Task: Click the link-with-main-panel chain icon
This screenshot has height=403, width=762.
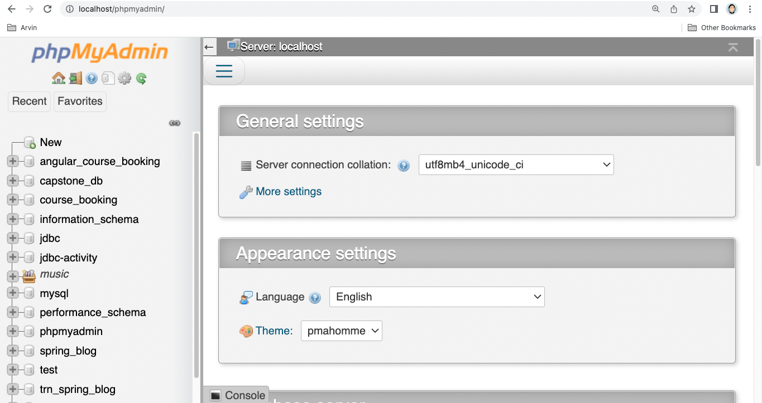Action: [x=175, y=123]
